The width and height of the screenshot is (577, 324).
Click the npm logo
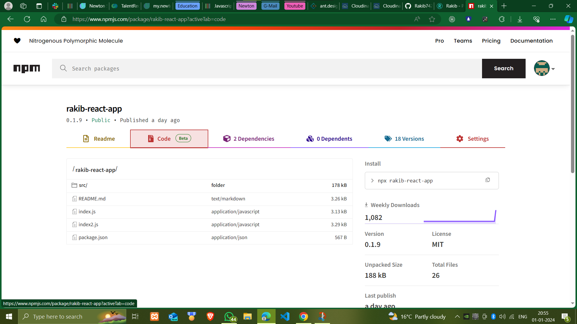tap(26, 68)
